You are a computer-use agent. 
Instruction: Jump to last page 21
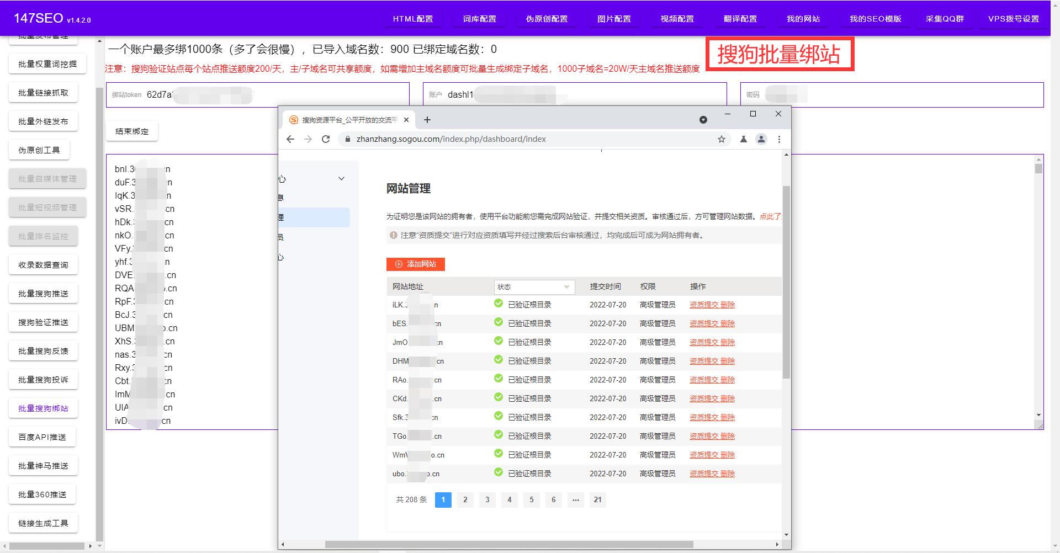click(598, 499)
